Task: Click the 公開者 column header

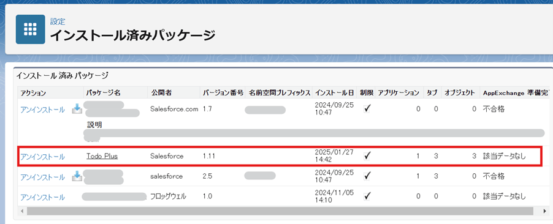Action: point(161,93)
